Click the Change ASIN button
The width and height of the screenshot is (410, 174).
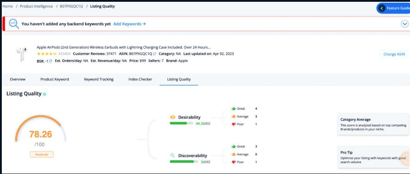click(x=394, y=54)
